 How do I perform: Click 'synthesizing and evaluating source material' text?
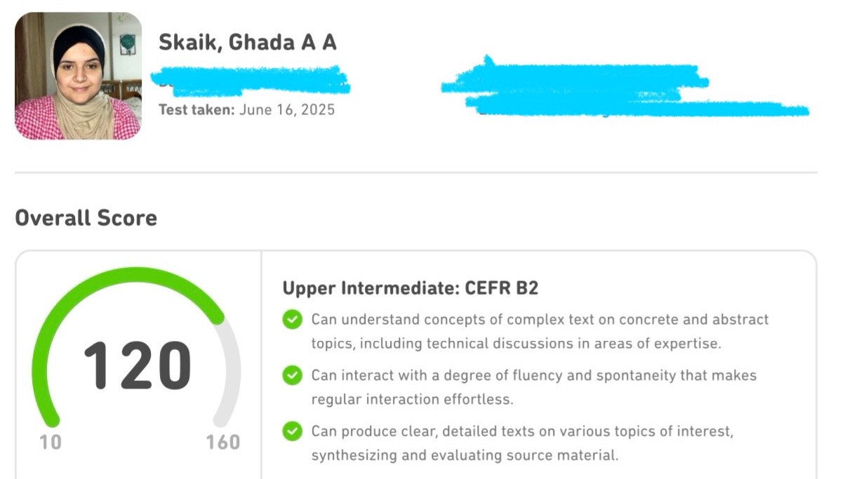coord(465,455)
